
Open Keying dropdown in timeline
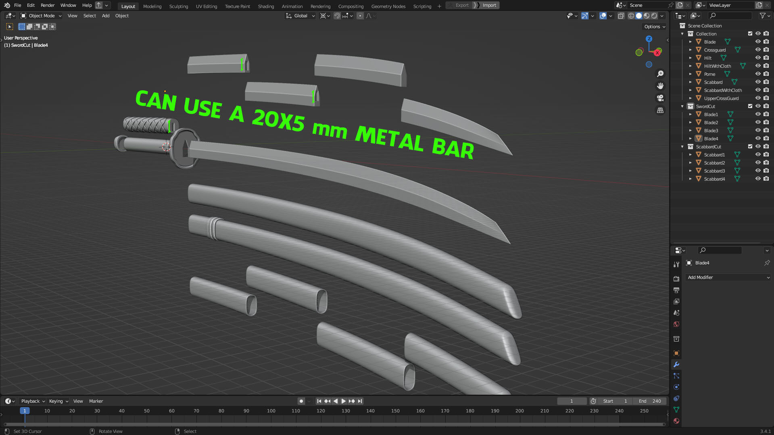58,401
